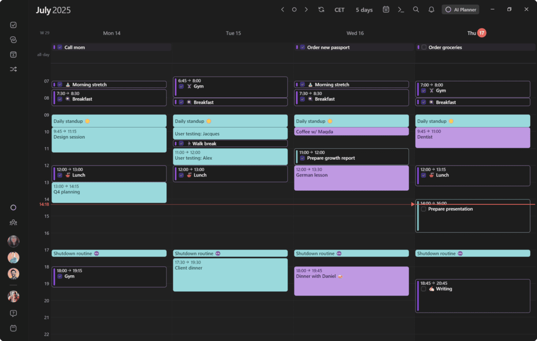This screenshot has width=537, height=341.
Task: Open the tasks checkmark icon in the sidebar
Action: click(13, 25)
